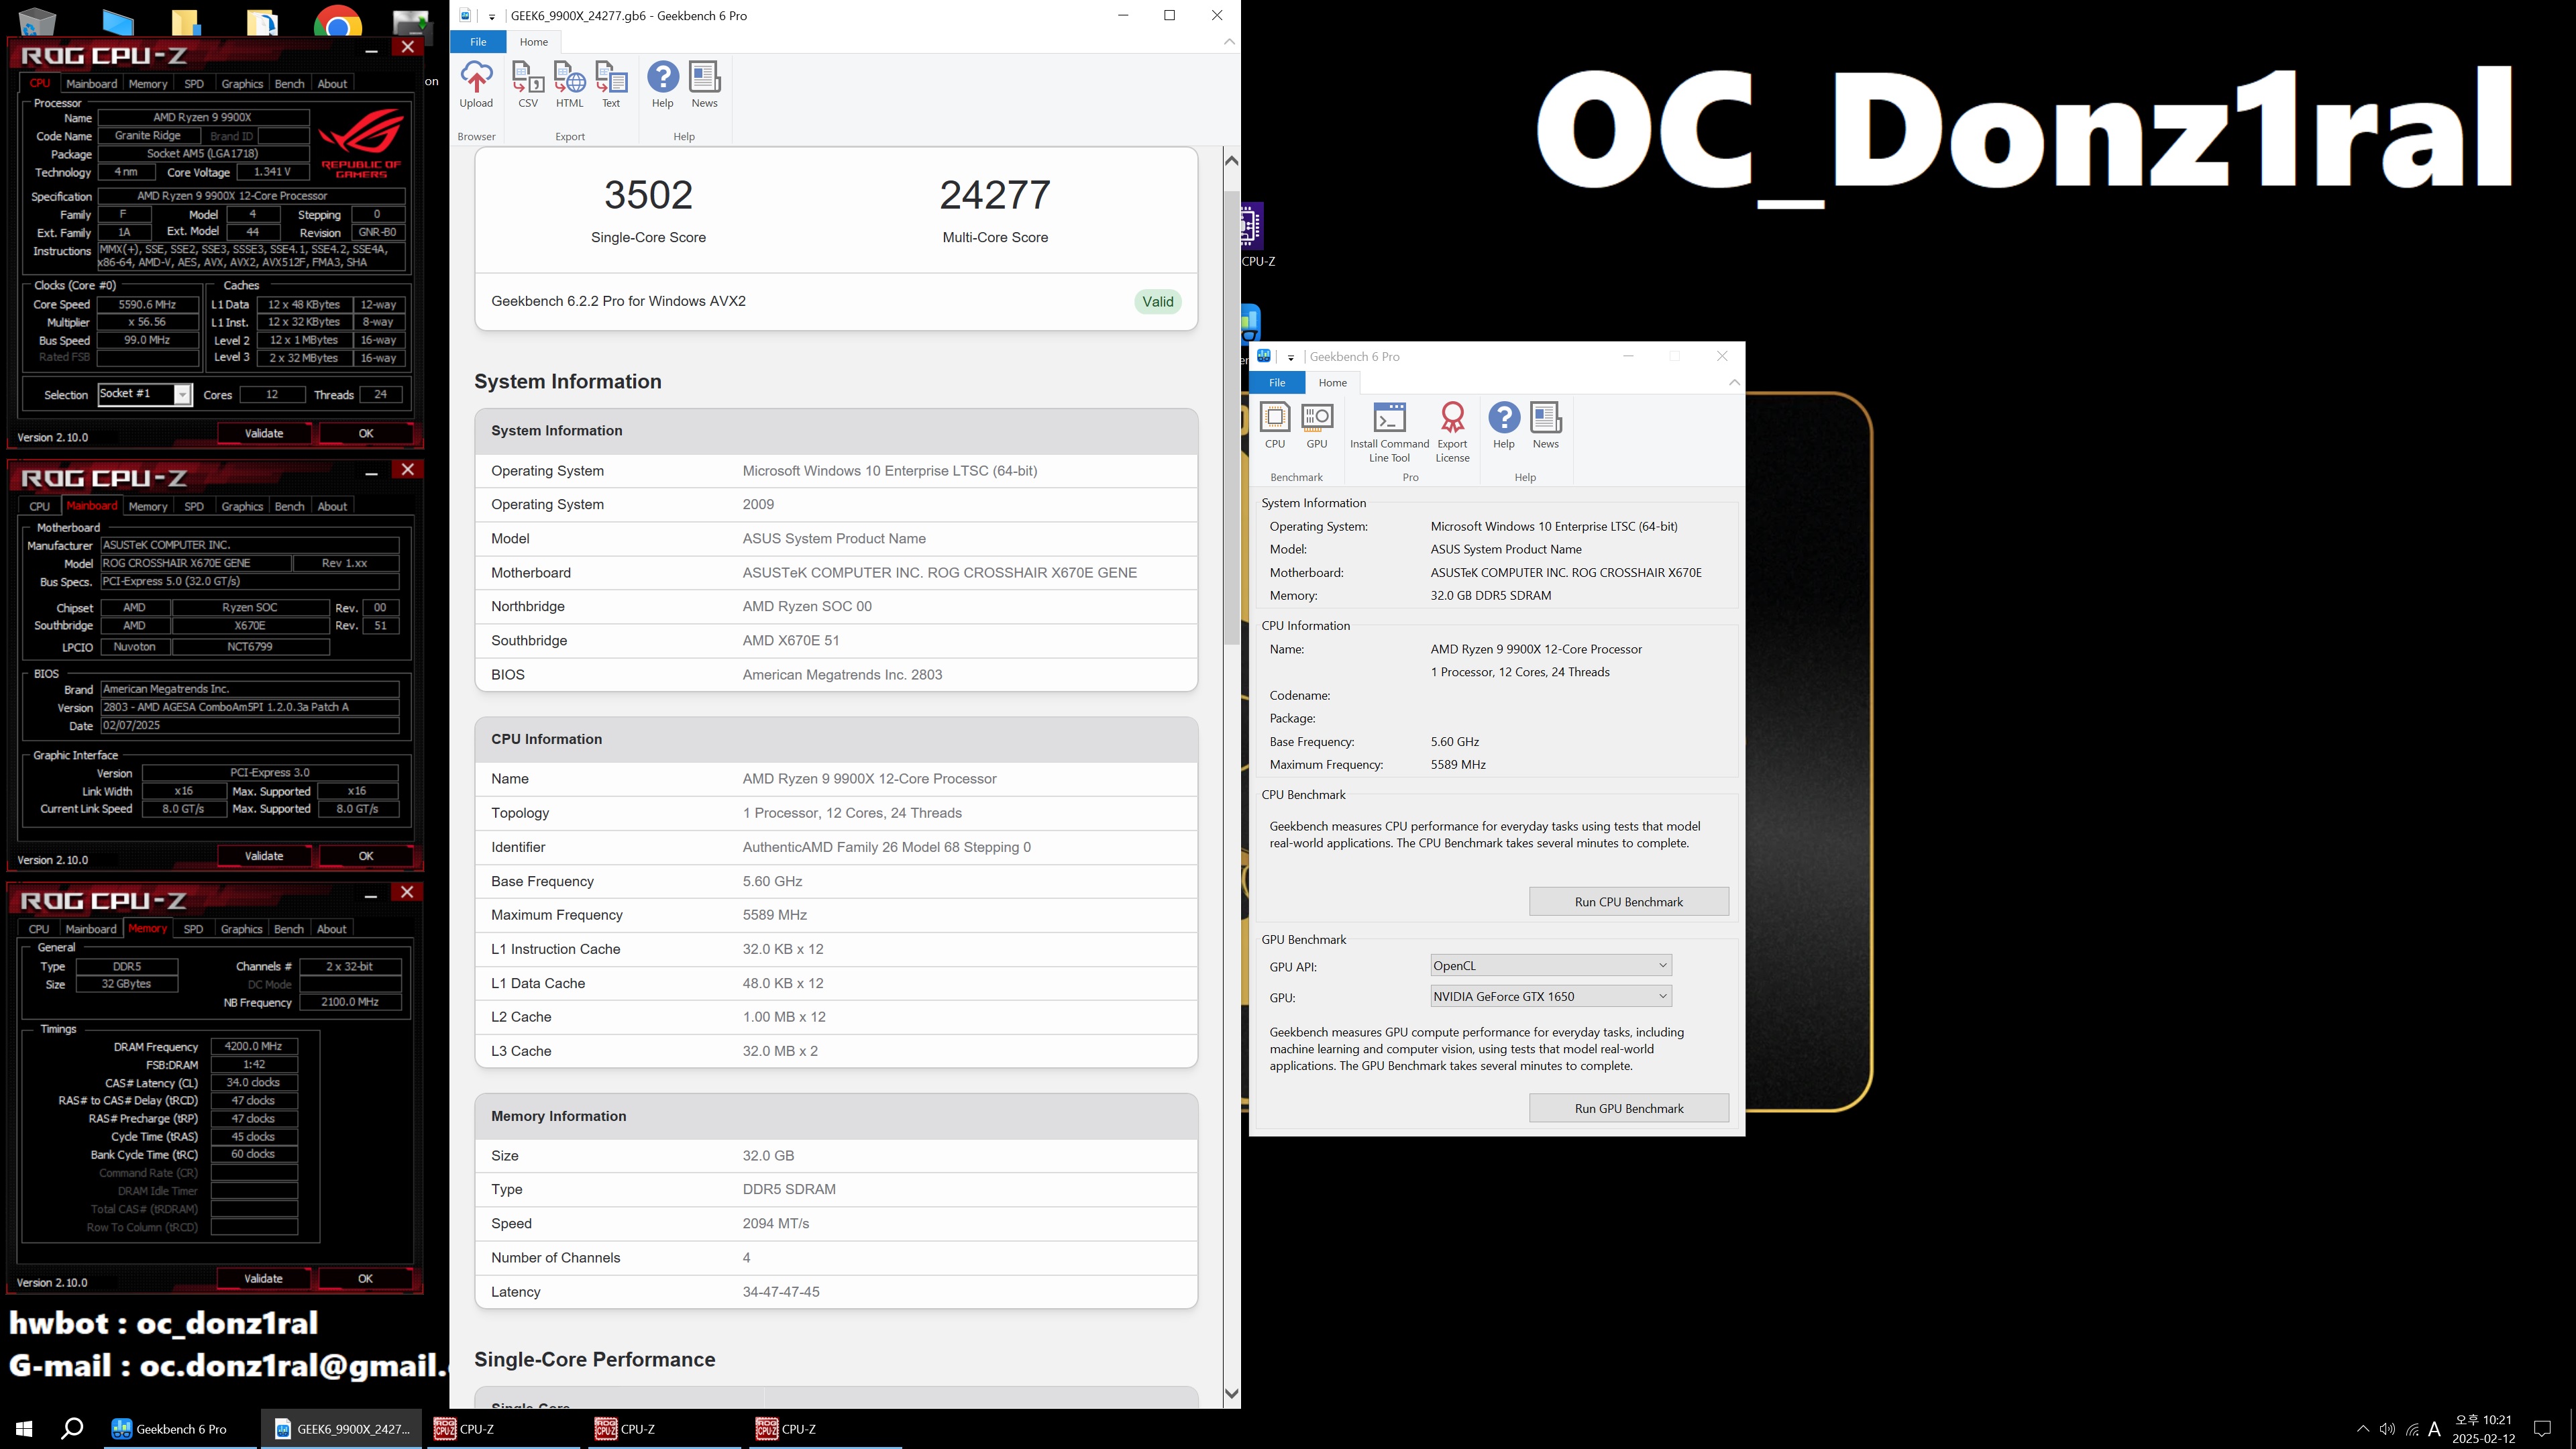Viewport: 2576px width, 1449px height.
Task: Switch to Mainboard tab in top CPU-Z window
Action: [x=91, y=84]
